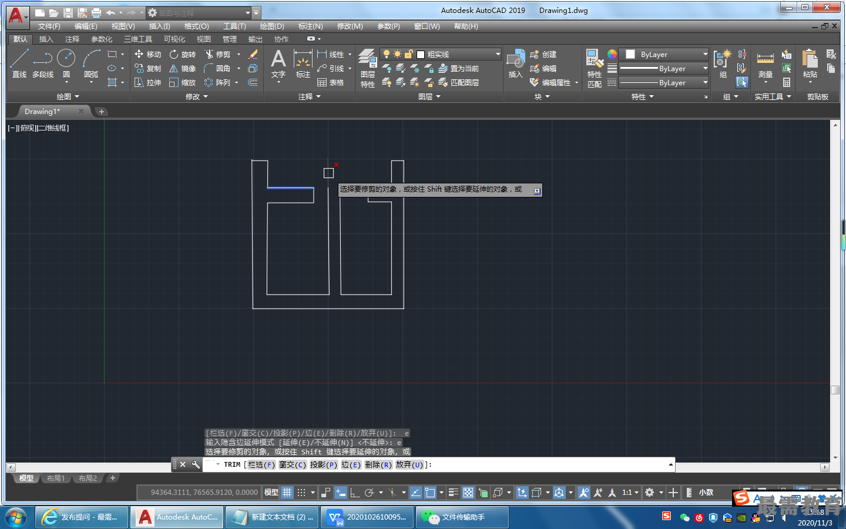Switch to the 布局1 layout tab

pos(56,478)
